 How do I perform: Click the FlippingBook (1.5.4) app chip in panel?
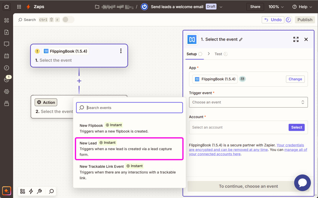(x=215, y=79)
